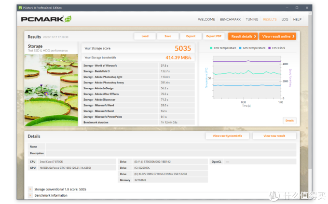Open Result details
Screen dimensions: 328x204
click(243, 36)
